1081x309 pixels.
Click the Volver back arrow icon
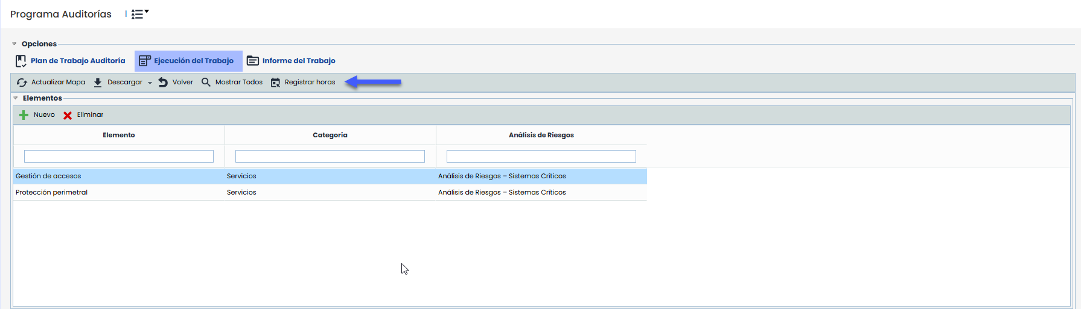tap(163, 83)
